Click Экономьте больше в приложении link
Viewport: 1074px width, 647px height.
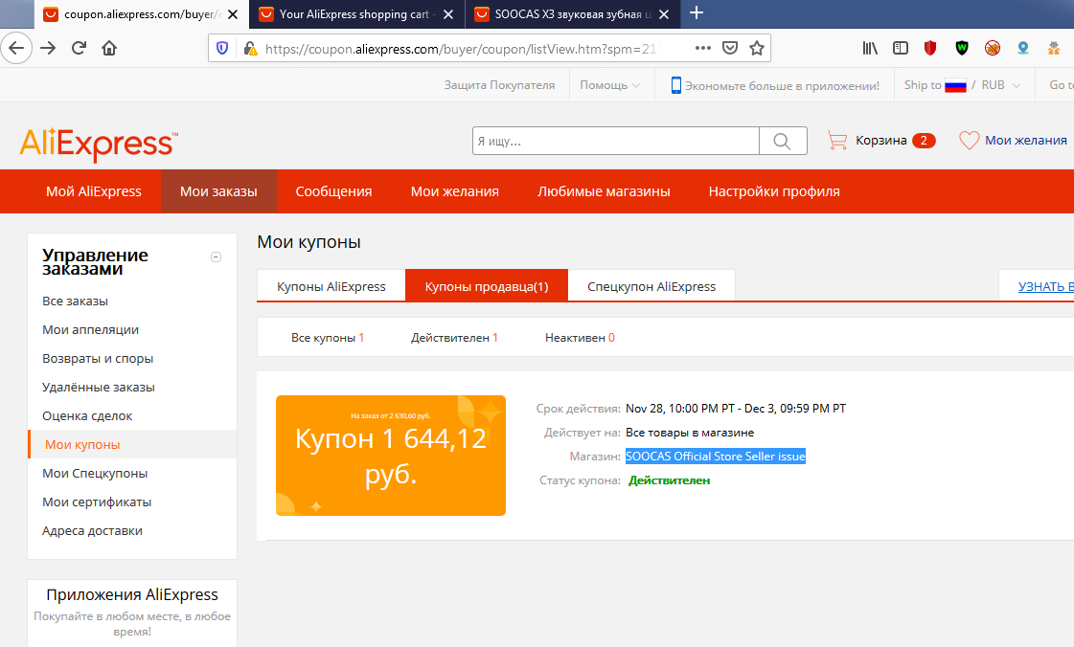782,85
